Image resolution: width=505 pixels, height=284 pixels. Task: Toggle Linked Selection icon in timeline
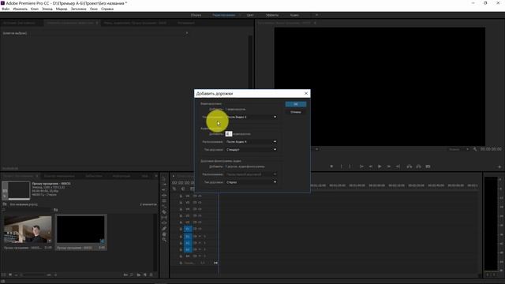192,189
